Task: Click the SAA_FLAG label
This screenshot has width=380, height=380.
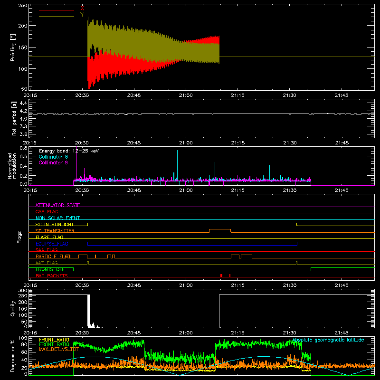Action: (x=47, y=250)
